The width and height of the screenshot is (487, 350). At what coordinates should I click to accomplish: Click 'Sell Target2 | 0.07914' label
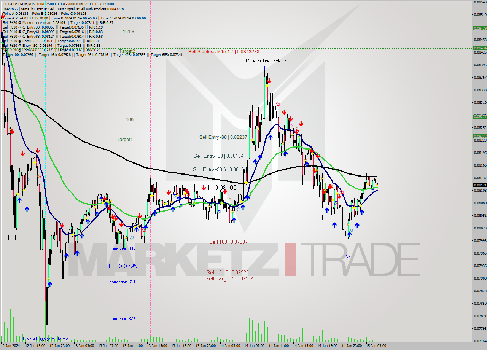click(229, 278)
